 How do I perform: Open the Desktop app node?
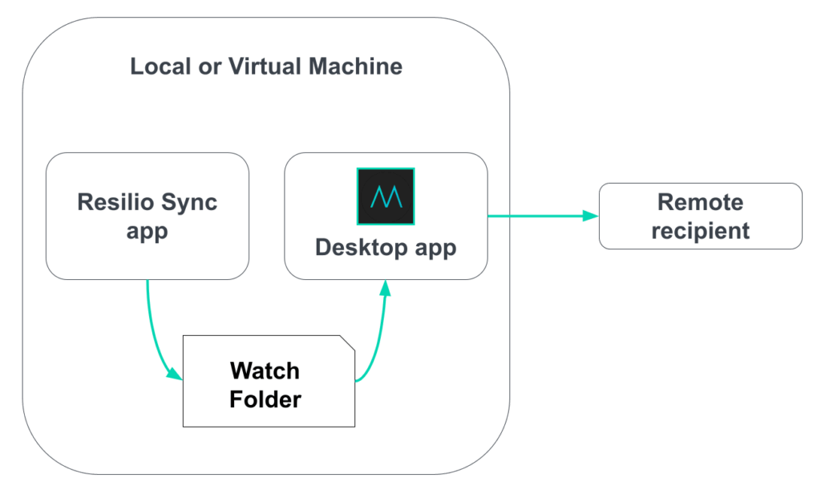(x=385, y=215)
